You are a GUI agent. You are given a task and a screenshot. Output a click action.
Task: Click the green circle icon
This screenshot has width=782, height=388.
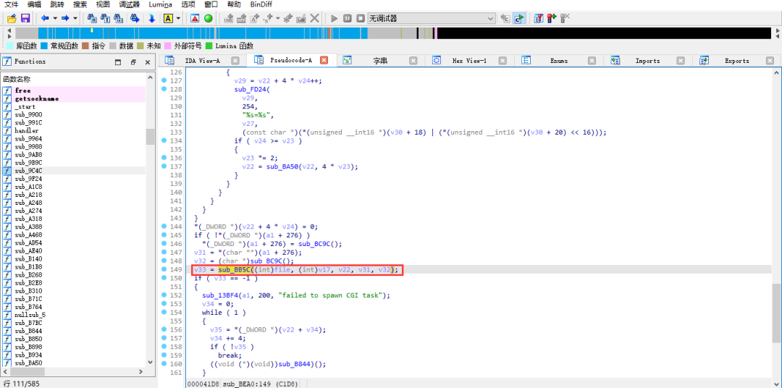[208, 18]
